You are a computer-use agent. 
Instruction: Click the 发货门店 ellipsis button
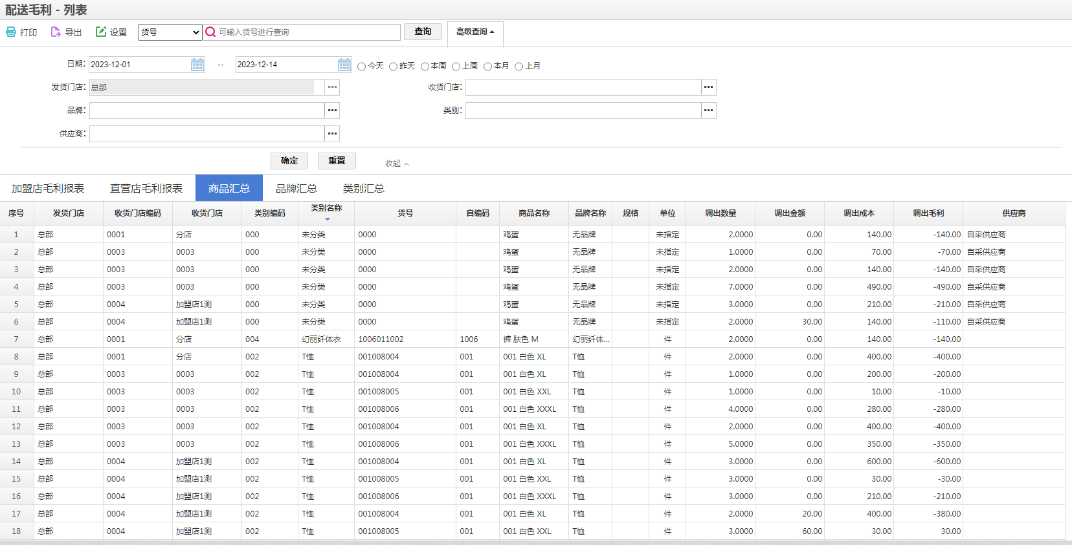(x=332, y=87)
